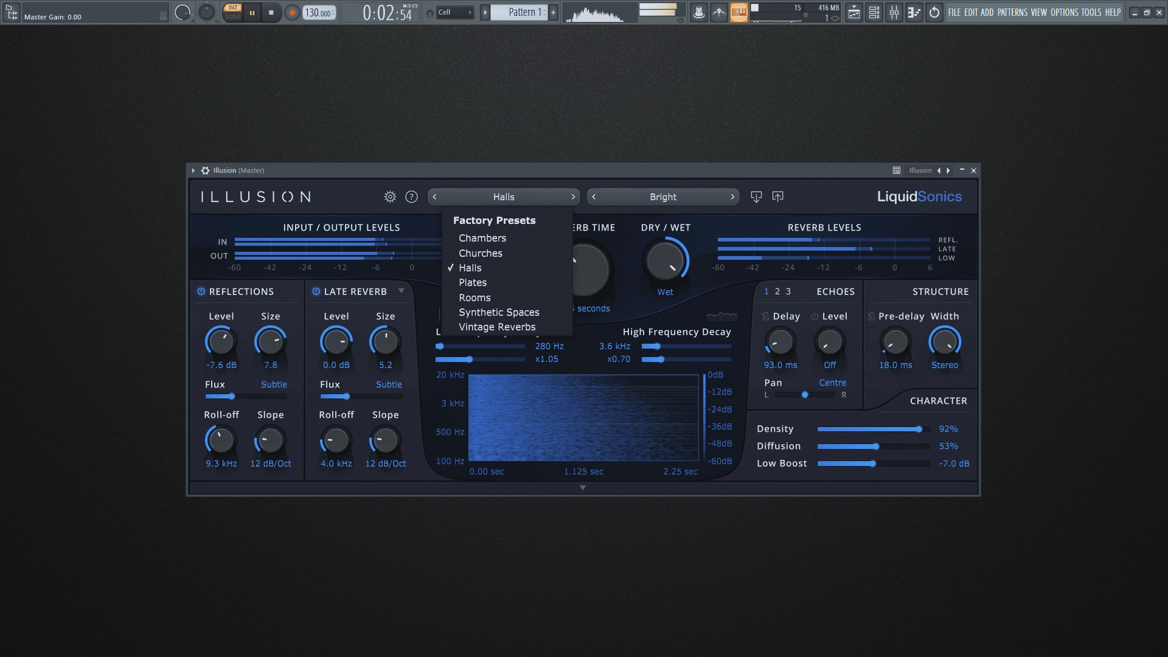Select echo tap 2
1168x657 pixels.
[x=777, y=291]
